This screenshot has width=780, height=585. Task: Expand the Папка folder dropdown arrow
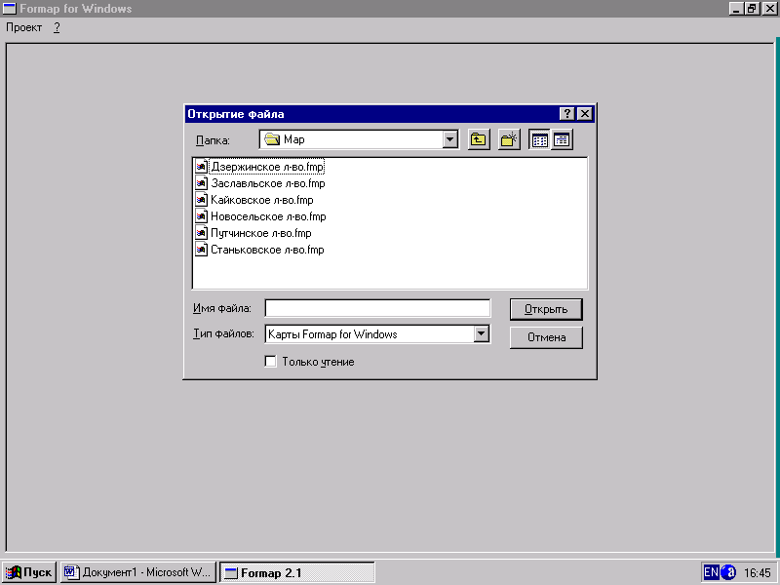pyautogui.click(x=449, y=139)
